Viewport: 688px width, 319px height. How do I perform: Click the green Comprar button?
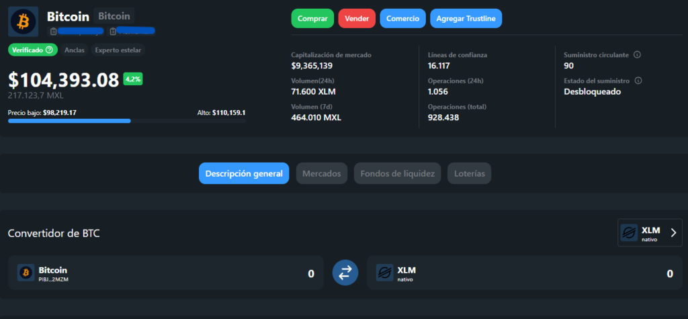click(312, 18)
